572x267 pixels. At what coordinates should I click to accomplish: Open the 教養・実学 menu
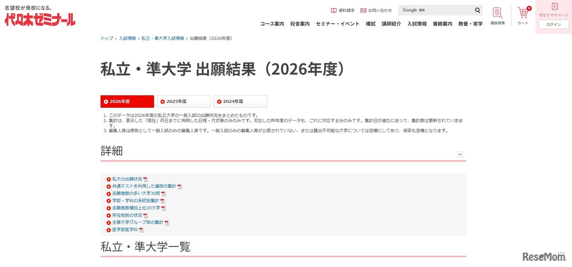point(471,24)
